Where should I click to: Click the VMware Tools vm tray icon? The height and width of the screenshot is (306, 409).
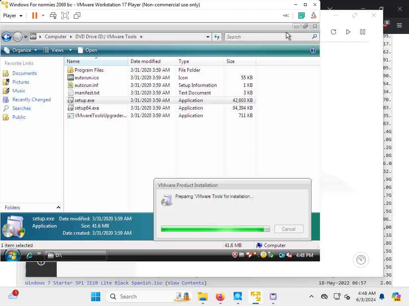[242, 255]
